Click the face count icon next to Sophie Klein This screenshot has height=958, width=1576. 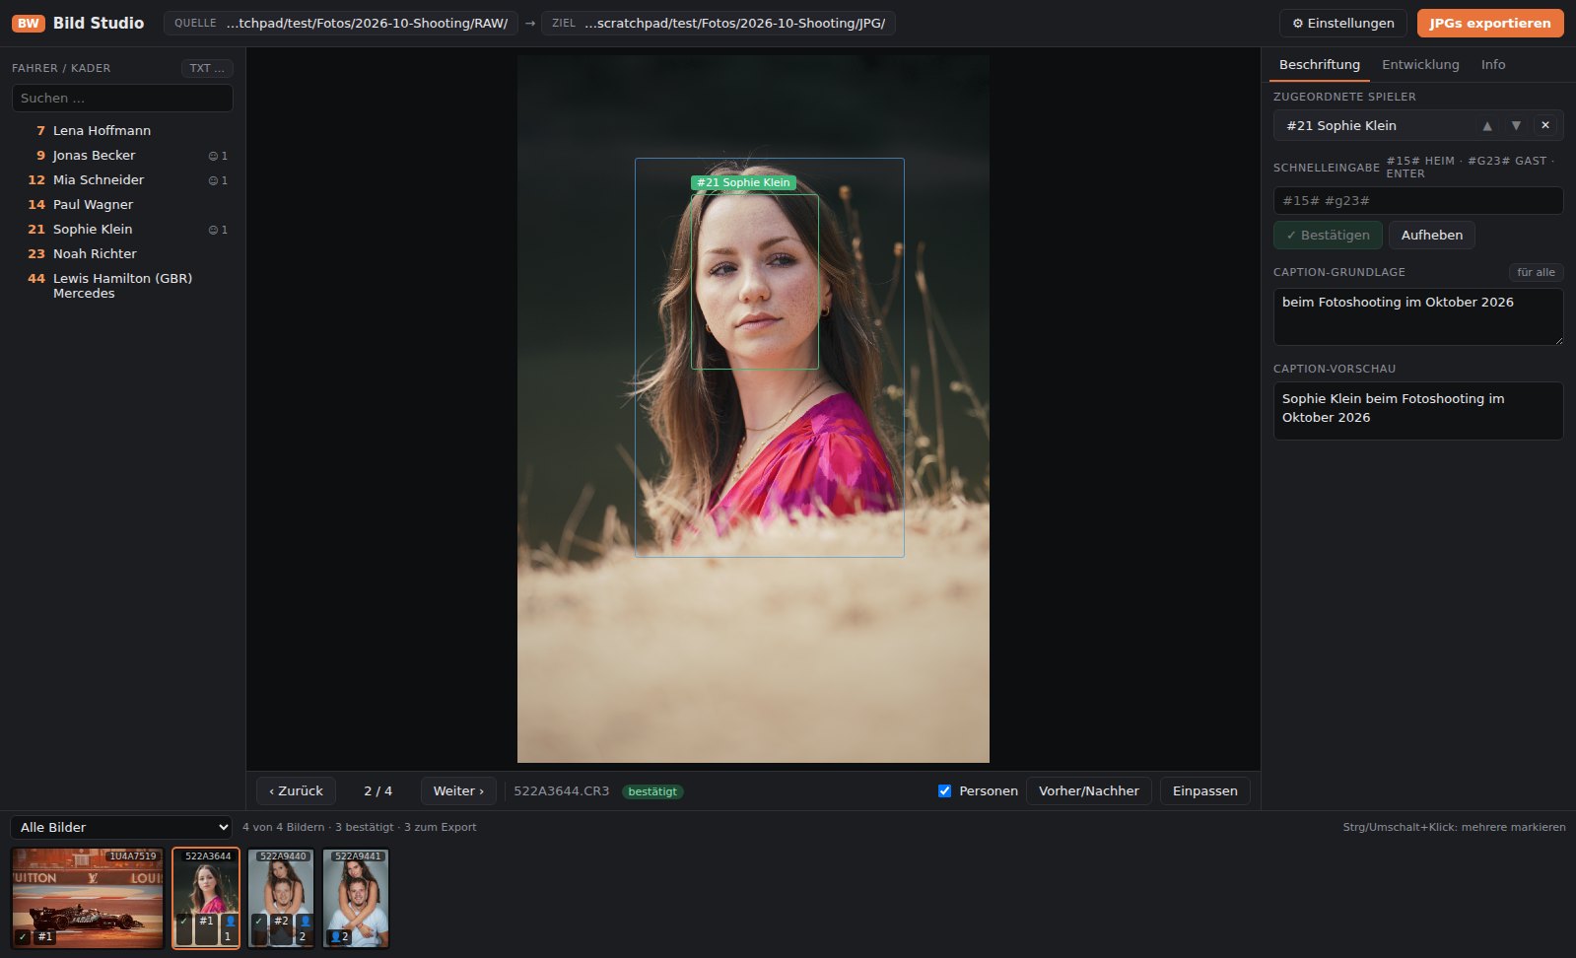(x=218, y=230)
